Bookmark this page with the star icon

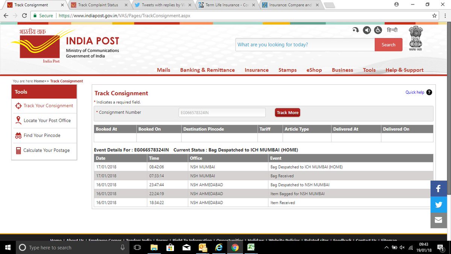pos(434,16)
